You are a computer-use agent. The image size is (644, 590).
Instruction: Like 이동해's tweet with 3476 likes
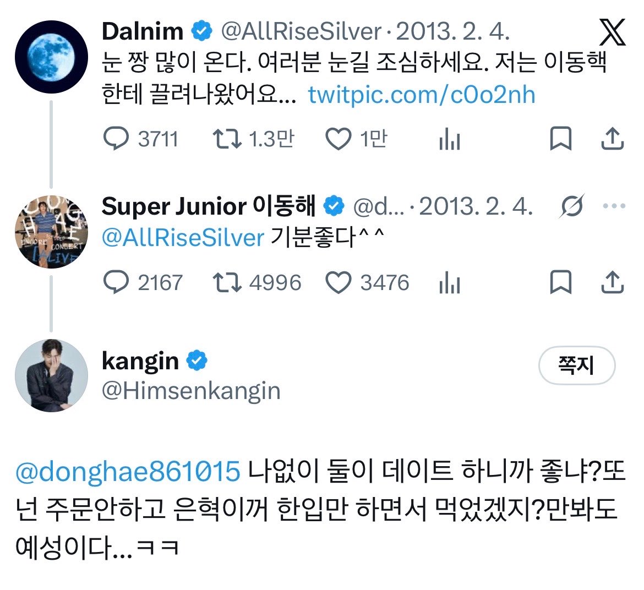point(338,282)
